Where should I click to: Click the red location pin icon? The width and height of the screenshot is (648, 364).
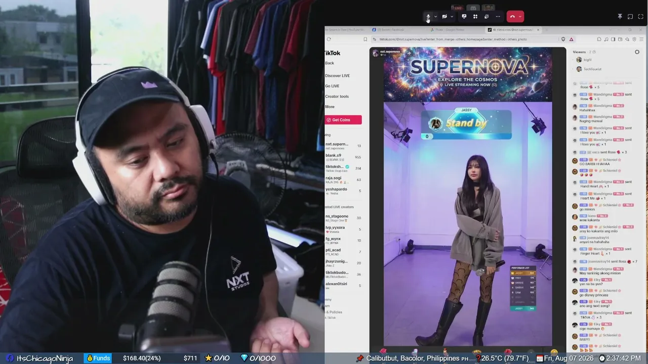[360, 358]
